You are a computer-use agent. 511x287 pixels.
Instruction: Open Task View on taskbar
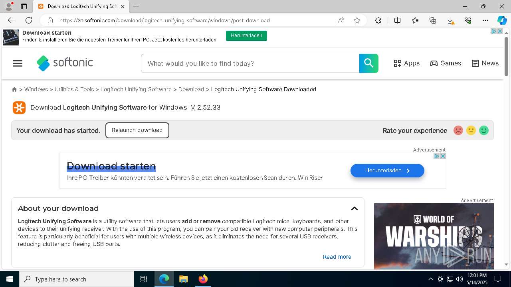coord(144,279)
